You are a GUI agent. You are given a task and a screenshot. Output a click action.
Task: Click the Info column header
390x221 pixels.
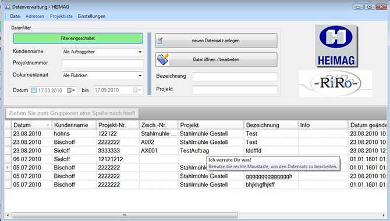pos(323,125)
